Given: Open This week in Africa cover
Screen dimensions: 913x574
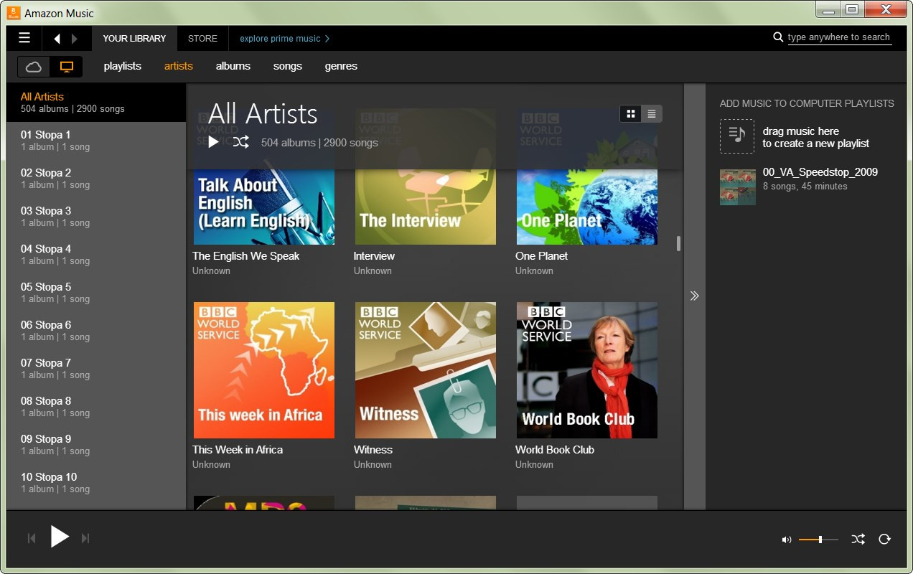Looking at the screenshot, I should coord(264,370).
